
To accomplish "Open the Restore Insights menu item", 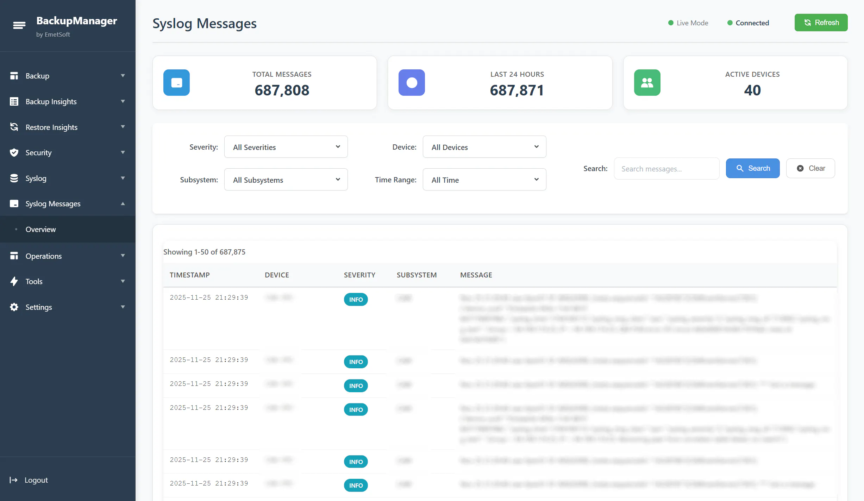I will 68,127.
